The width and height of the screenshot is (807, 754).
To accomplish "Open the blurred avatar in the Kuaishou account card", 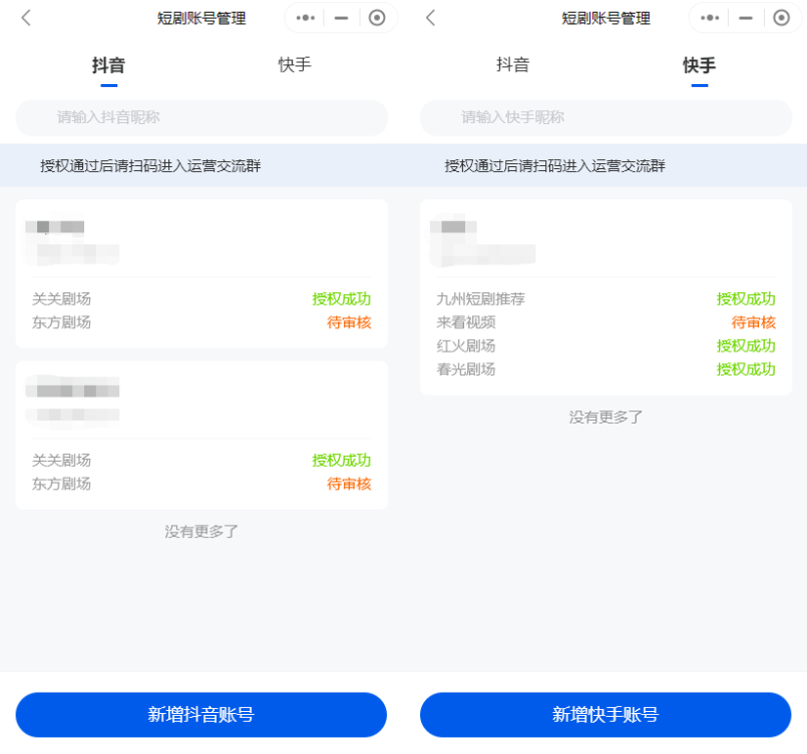I will tap(483, 240).
